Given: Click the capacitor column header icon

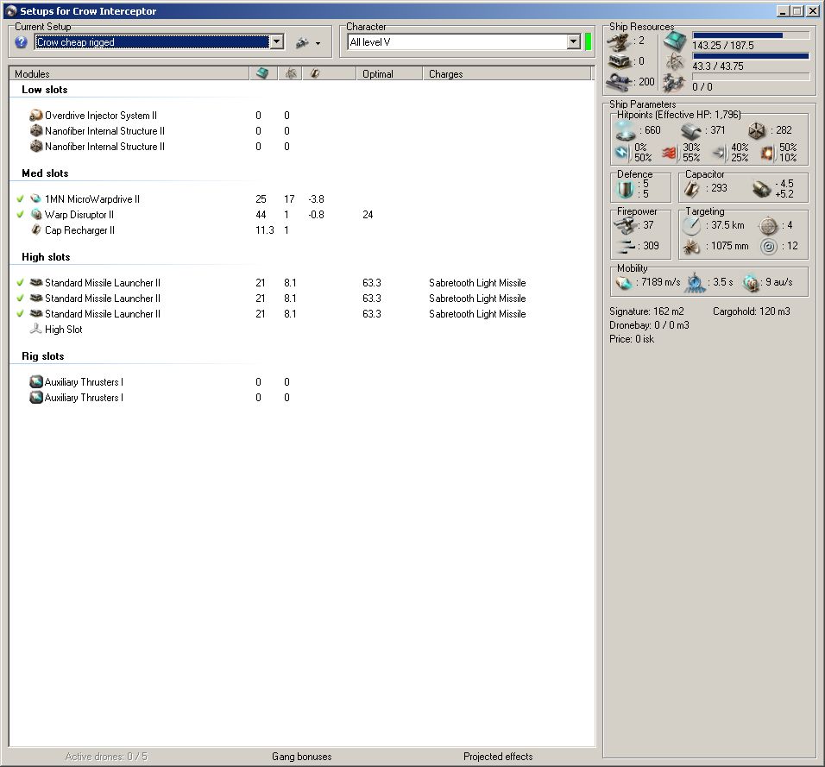Looking at the screenshot, I should [315, 73].
